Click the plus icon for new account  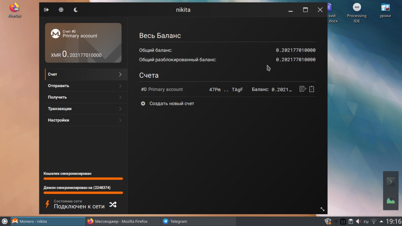143,103
